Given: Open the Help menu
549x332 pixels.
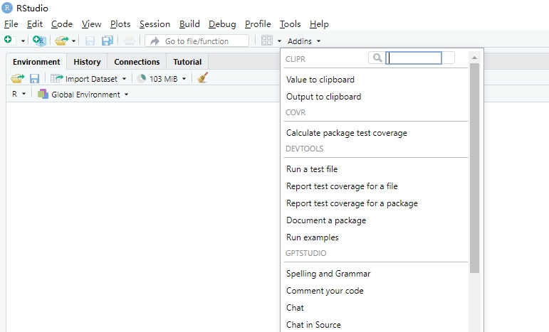Looking at the screenshot, I should (x=319, y=24).
